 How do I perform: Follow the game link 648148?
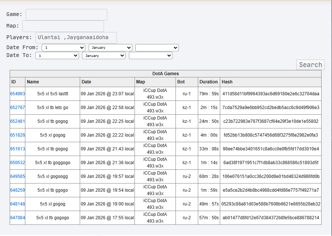18,204
